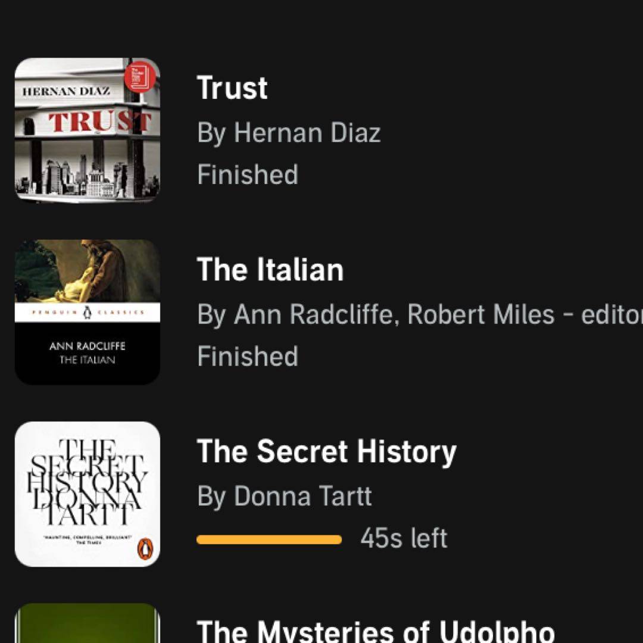Click the red badge on Trust cover

[140, 78]
